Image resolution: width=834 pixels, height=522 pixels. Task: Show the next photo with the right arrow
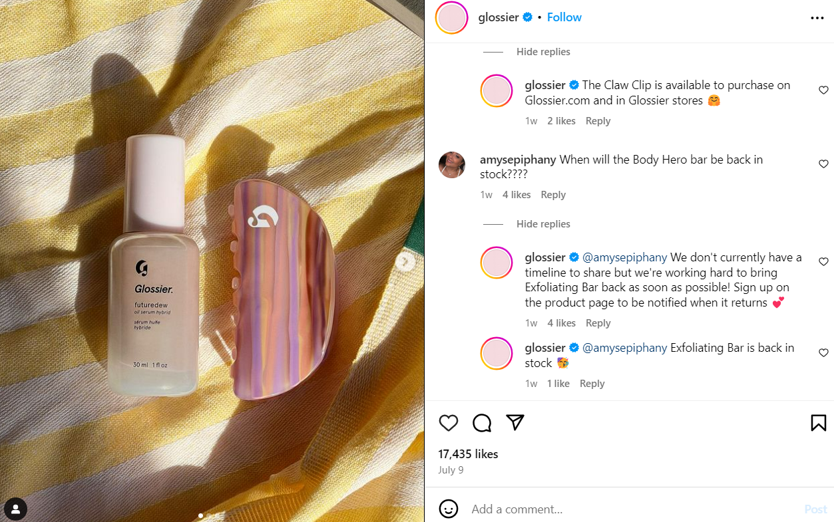tap(405, 261)
